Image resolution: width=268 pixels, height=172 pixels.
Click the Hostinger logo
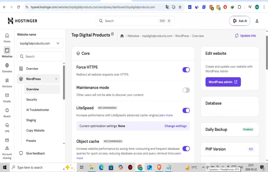click(x=23, y=21)
